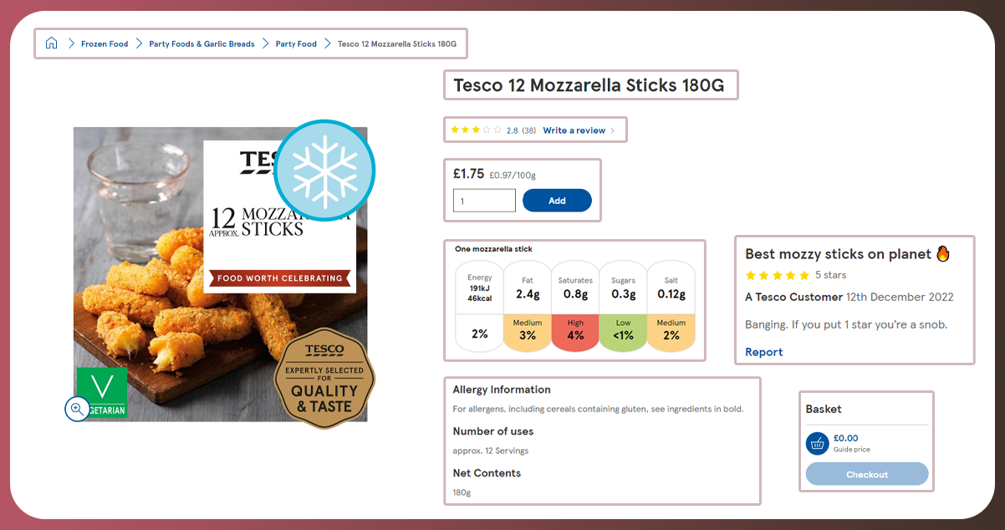Image resolution: width=1005 pixels, height=530 pixels.
Task: Click the magnifier zoom icon on product image
Action: 77,408
